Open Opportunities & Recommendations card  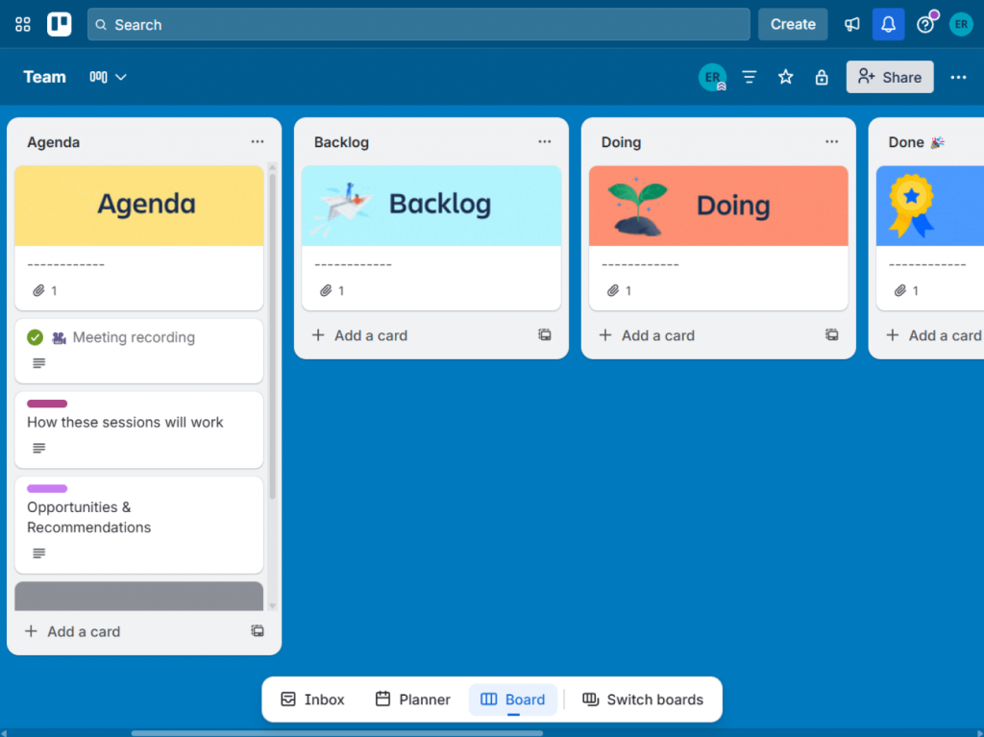coord(139,525)
